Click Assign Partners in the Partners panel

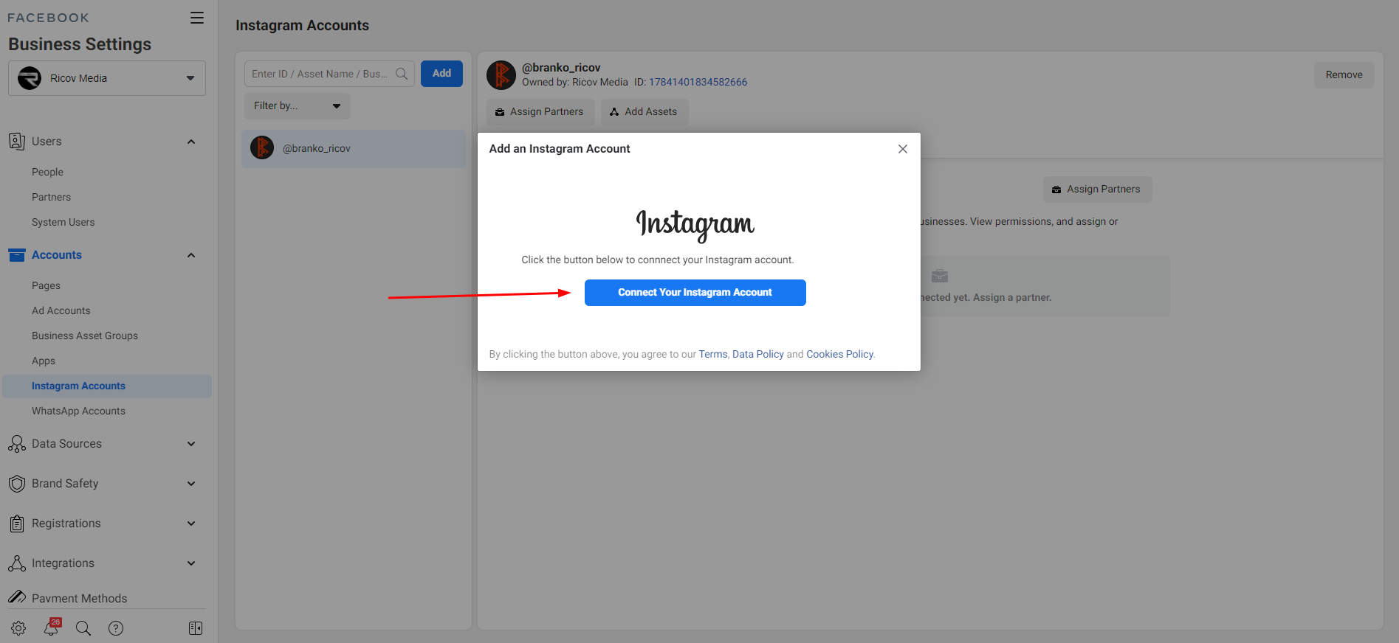1097,190
